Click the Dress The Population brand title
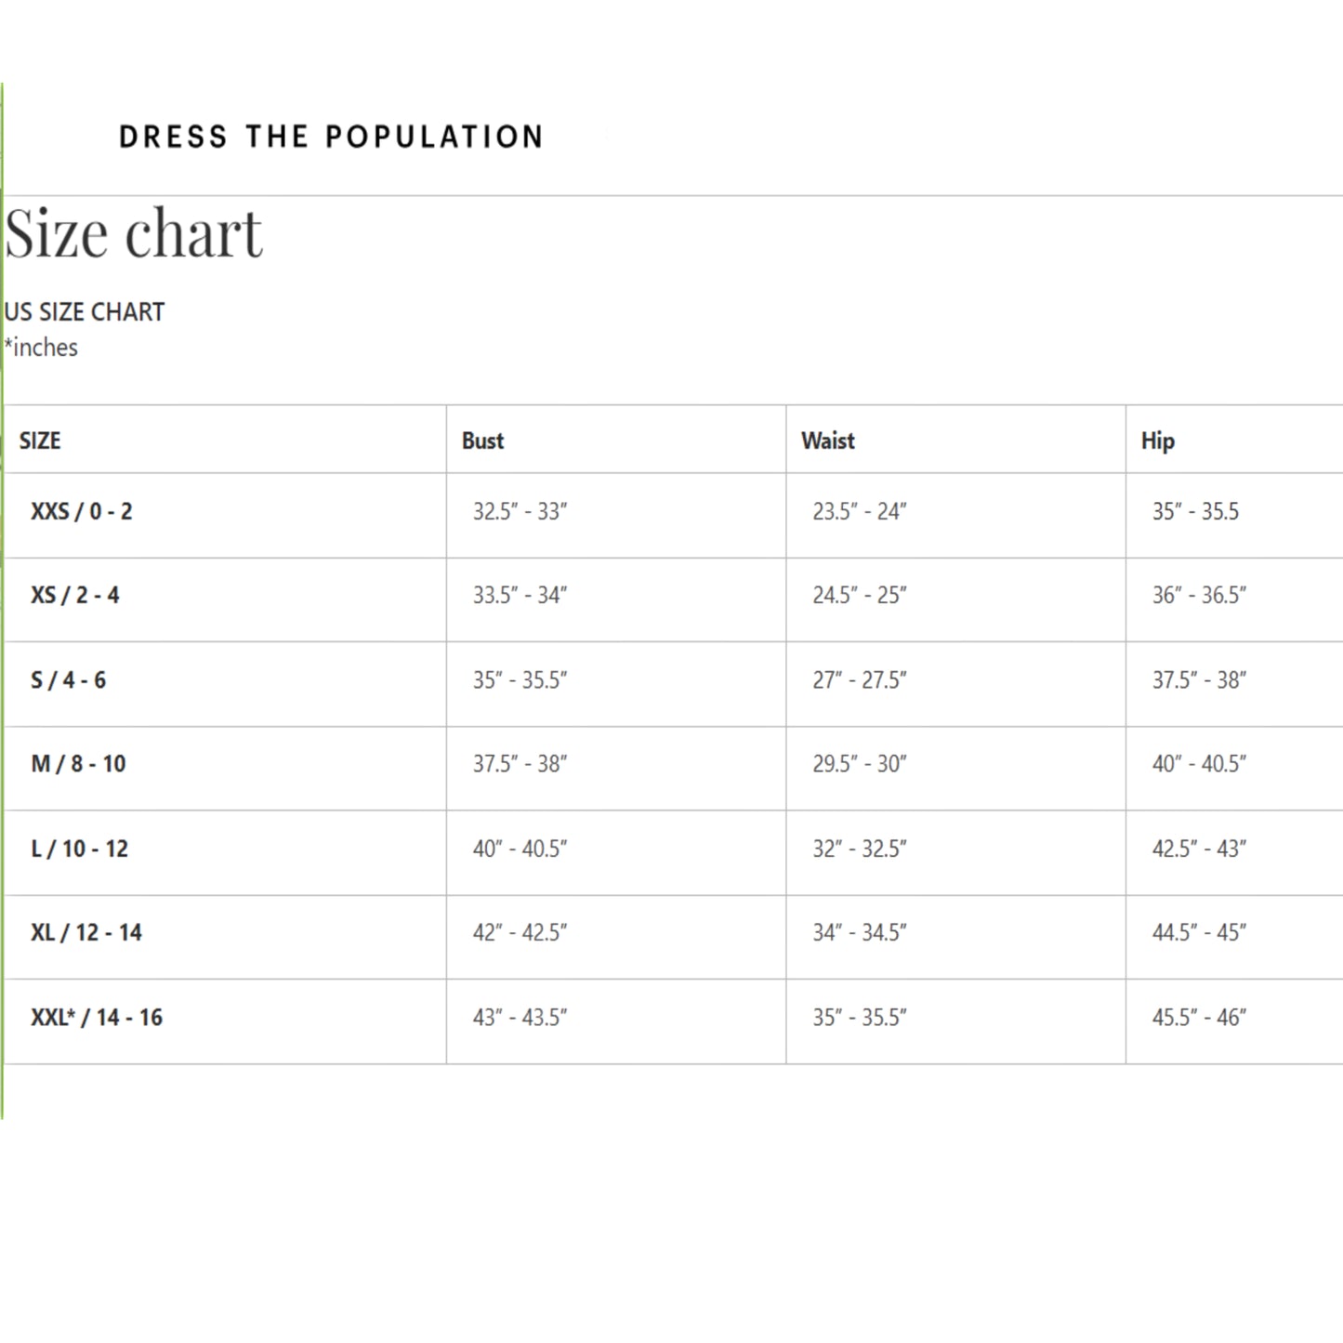The image size is (1343, 1343). (330, 137)
